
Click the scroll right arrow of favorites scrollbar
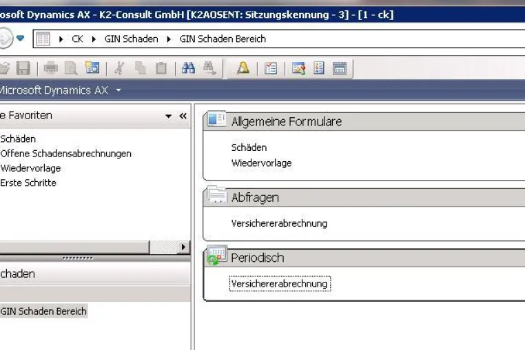coord(183,247)
